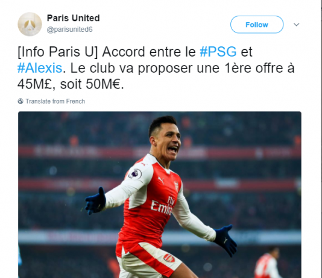The width and height of the screenshot is (322, 278).
Task: Click the player's raised left glove
Action: pyautogui.click(x=95, y=201)
